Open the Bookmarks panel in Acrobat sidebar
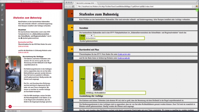The image size is (199, 112). [x=2, y=10]
